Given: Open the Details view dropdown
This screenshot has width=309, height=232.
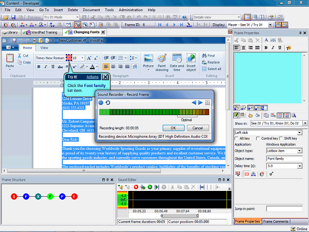Looking at the screenshot, I should (x=239, y=17).
